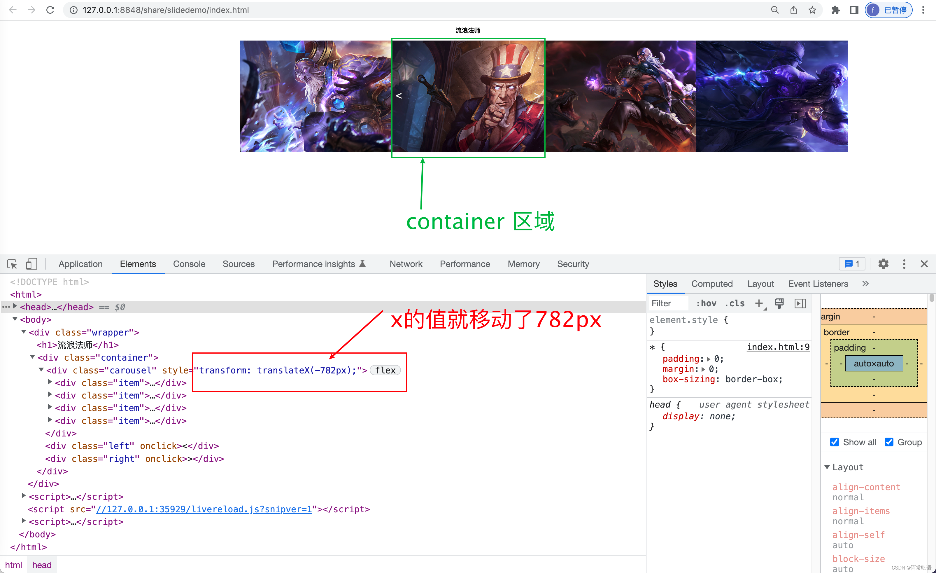Uncheck the Show all checkbox
The image size is (936, 573).
click(x=835, y=442)
